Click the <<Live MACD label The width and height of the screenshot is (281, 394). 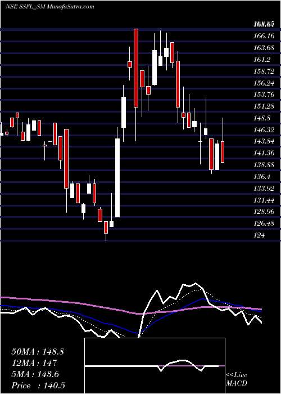237,379
